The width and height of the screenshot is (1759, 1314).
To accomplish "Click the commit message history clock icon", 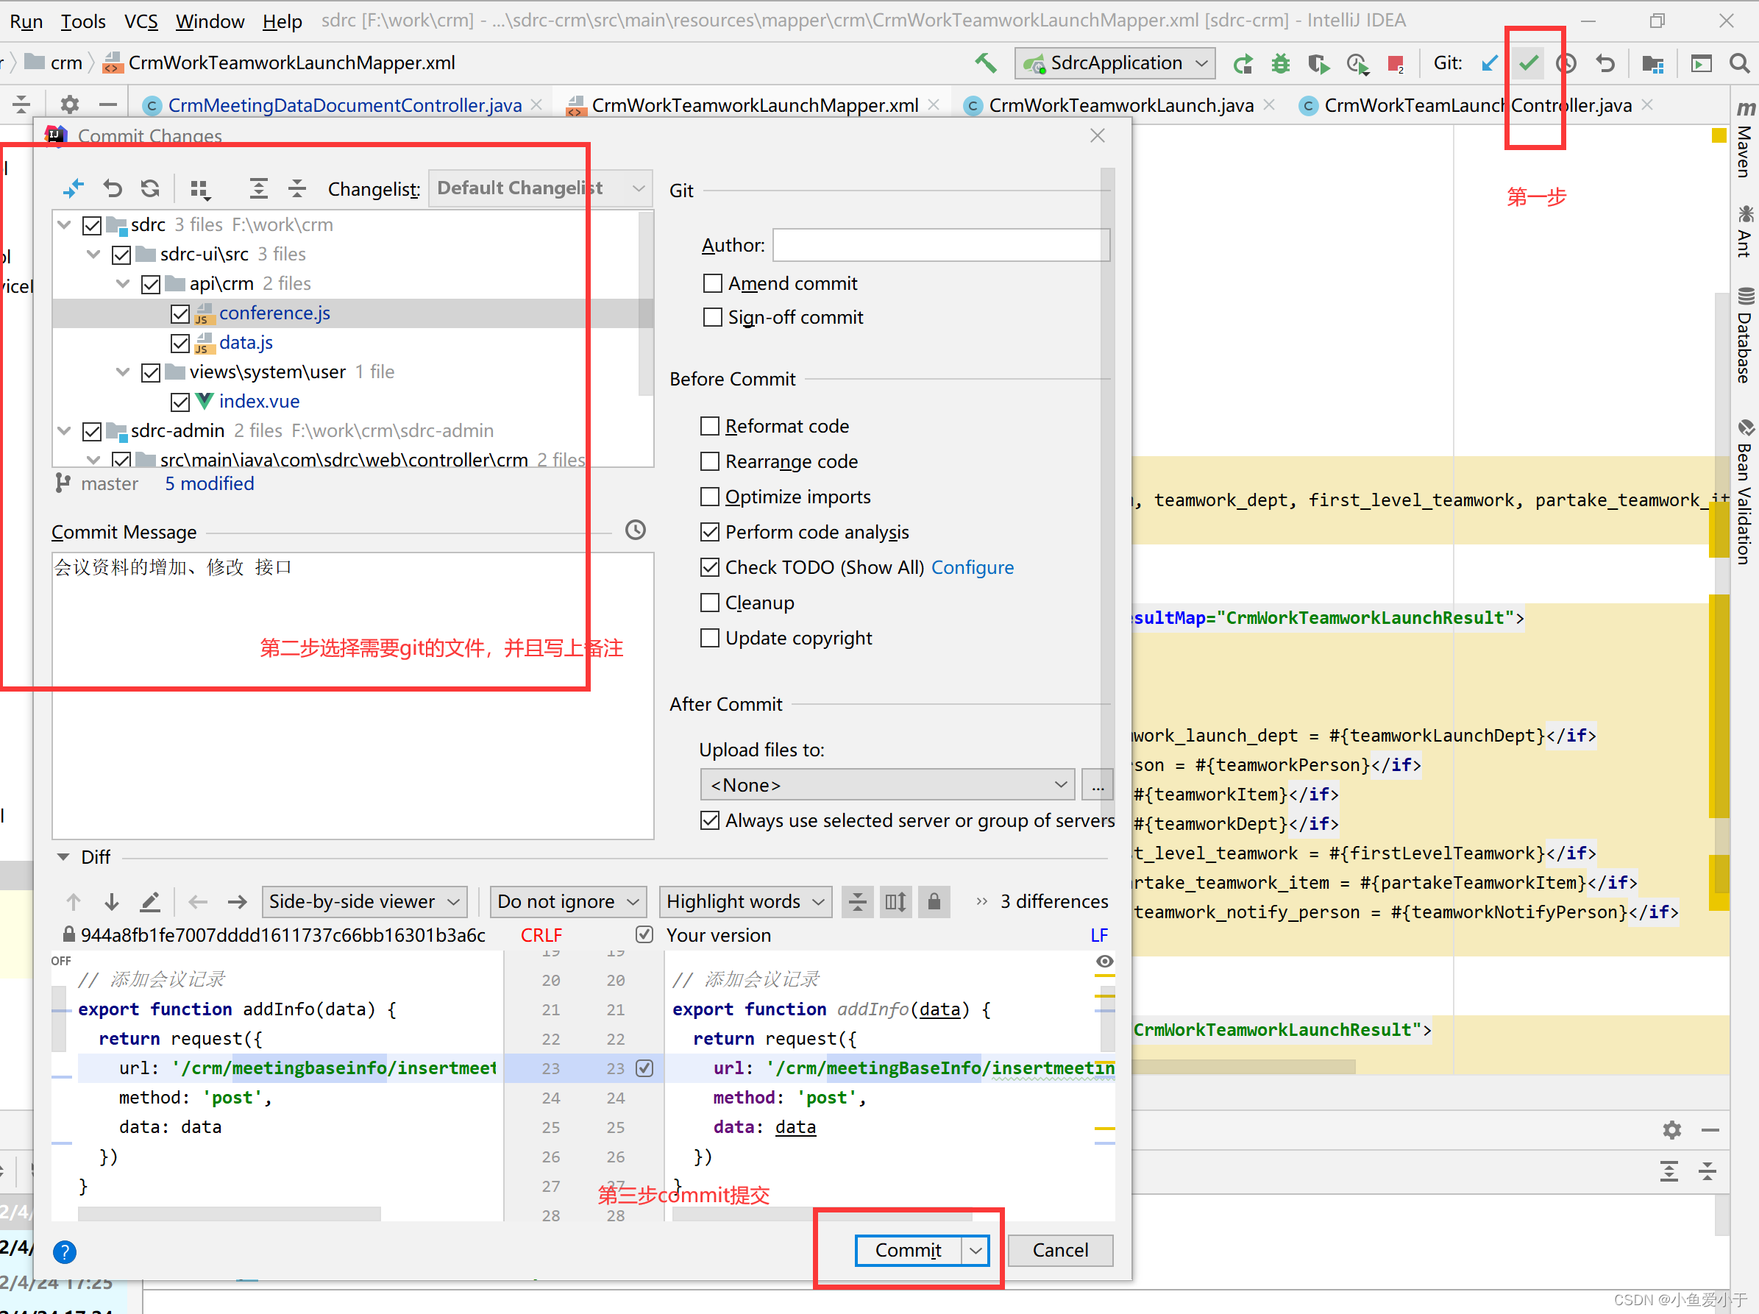I will [x=636, y=530].
